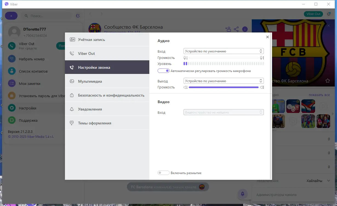Click the community info icon

[245, 29]
